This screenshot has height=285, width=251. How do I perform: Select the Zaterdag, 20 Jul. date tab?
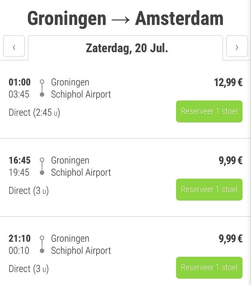[127, 48]
